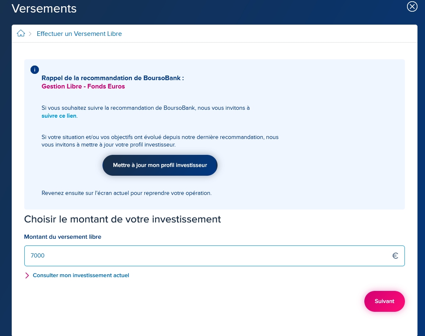The width and height of the screenshot is (425, 336).
Task: Click the 'Gestion Libre - Fonds Euros' recommendation text
Action: 83,86
